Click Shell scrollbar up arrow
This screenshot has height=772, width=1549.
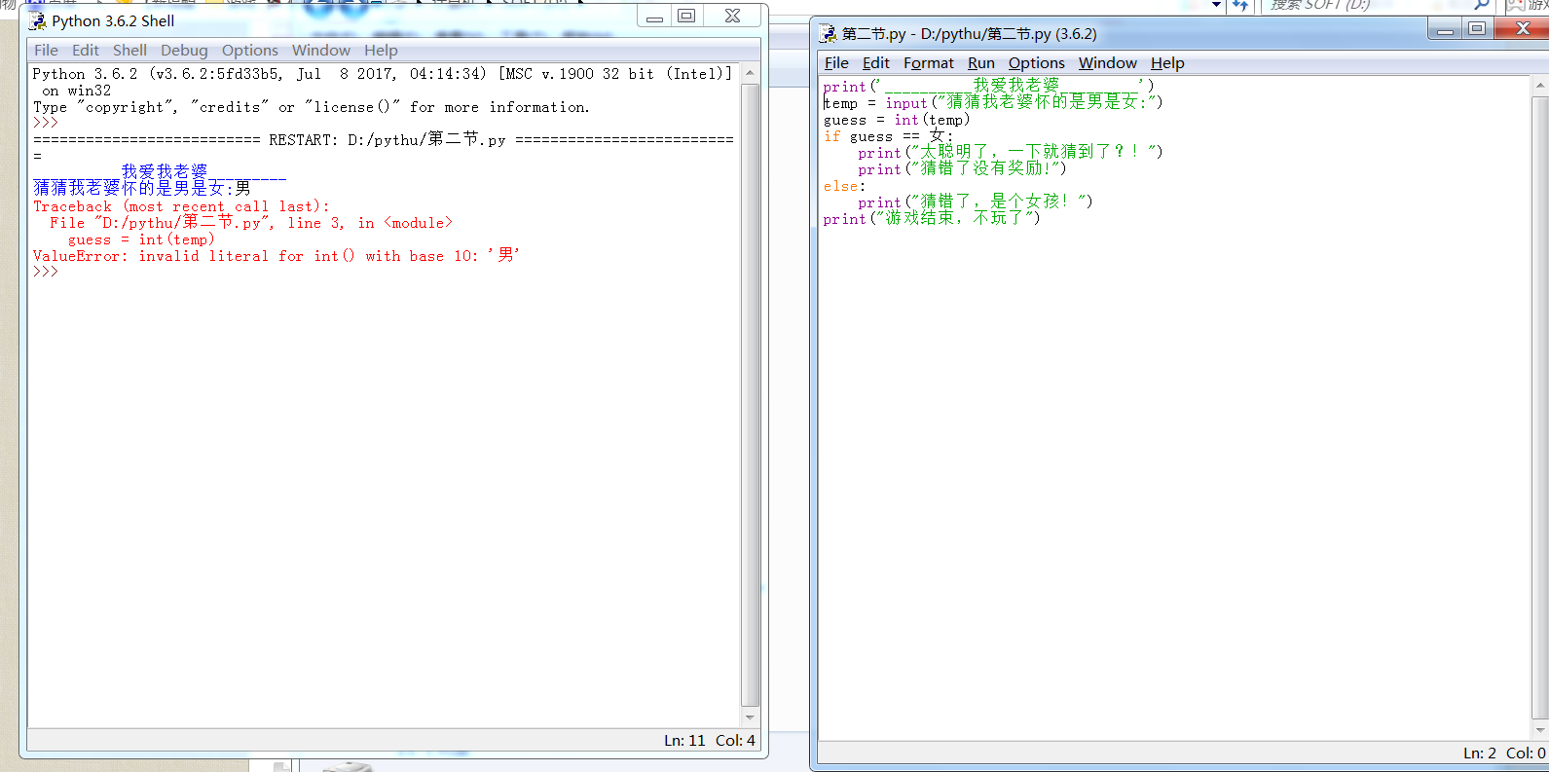750,73
